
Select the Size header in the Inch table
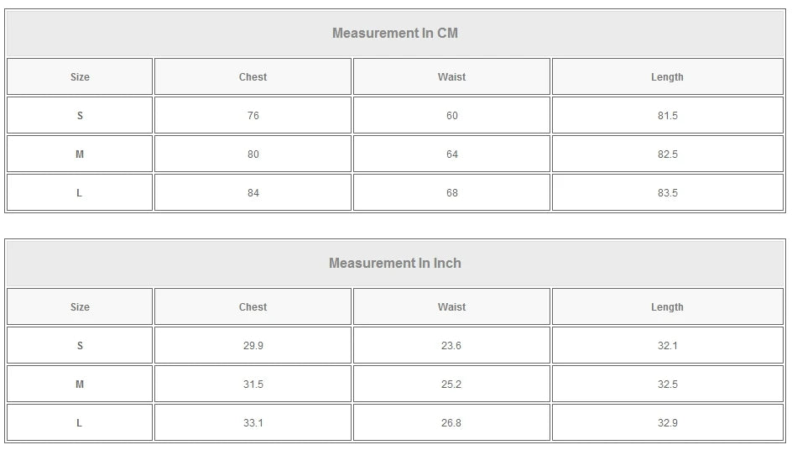point(80,307)
